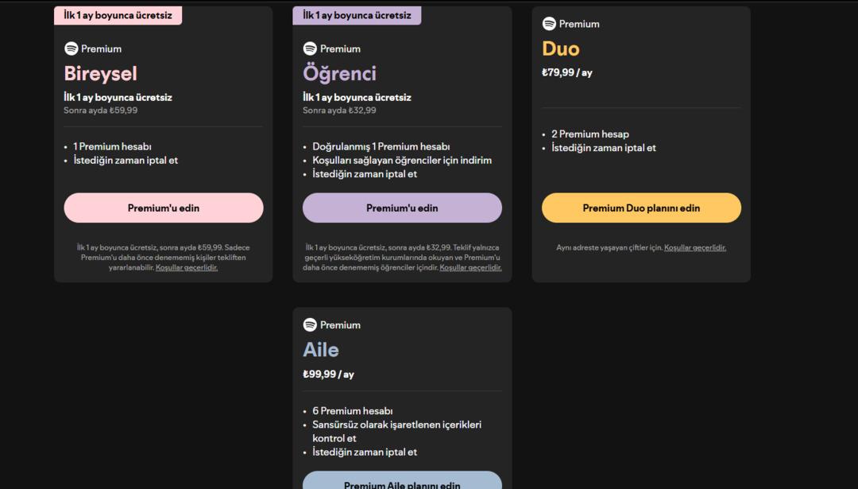Choose the yellow Premium Duo planını edin button
Image resolution: width=858 pixels, height=489 pixels.
point(641,208)
